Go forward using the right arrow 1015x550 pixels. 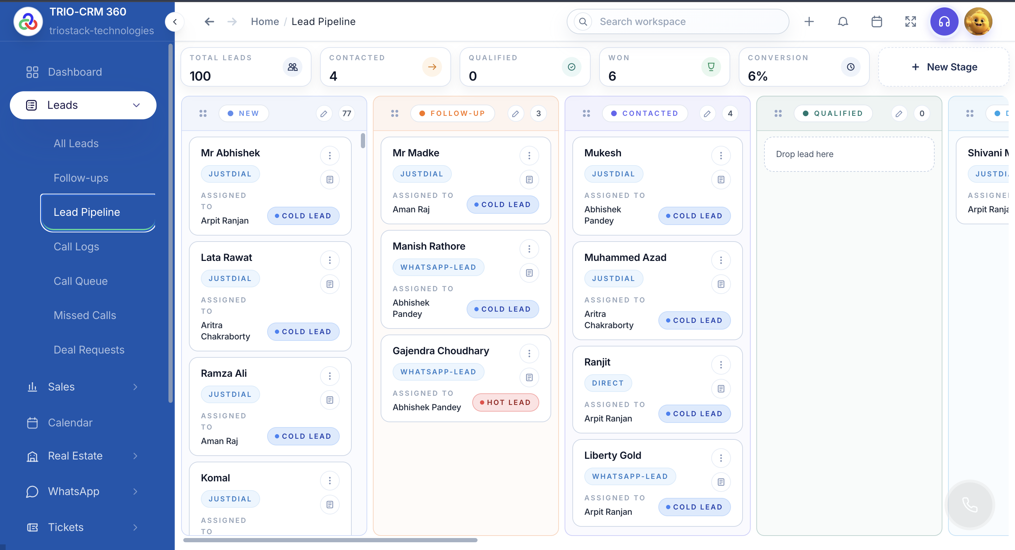click(232, 21)
